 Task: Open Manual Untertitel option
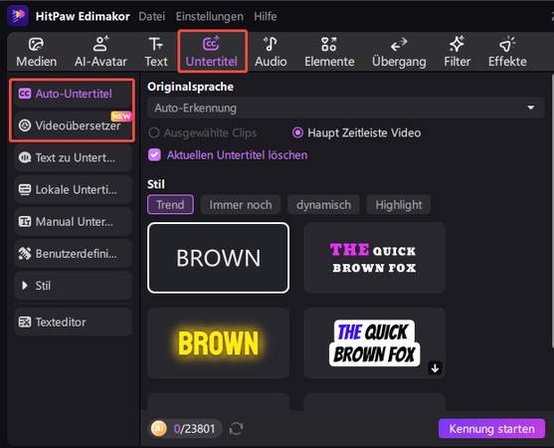point(74,222)
